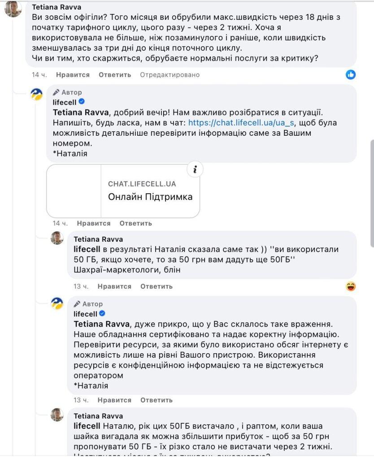
Task: Reply to lifecell's first answer via Ответить
Action: [x=135, y=223]
